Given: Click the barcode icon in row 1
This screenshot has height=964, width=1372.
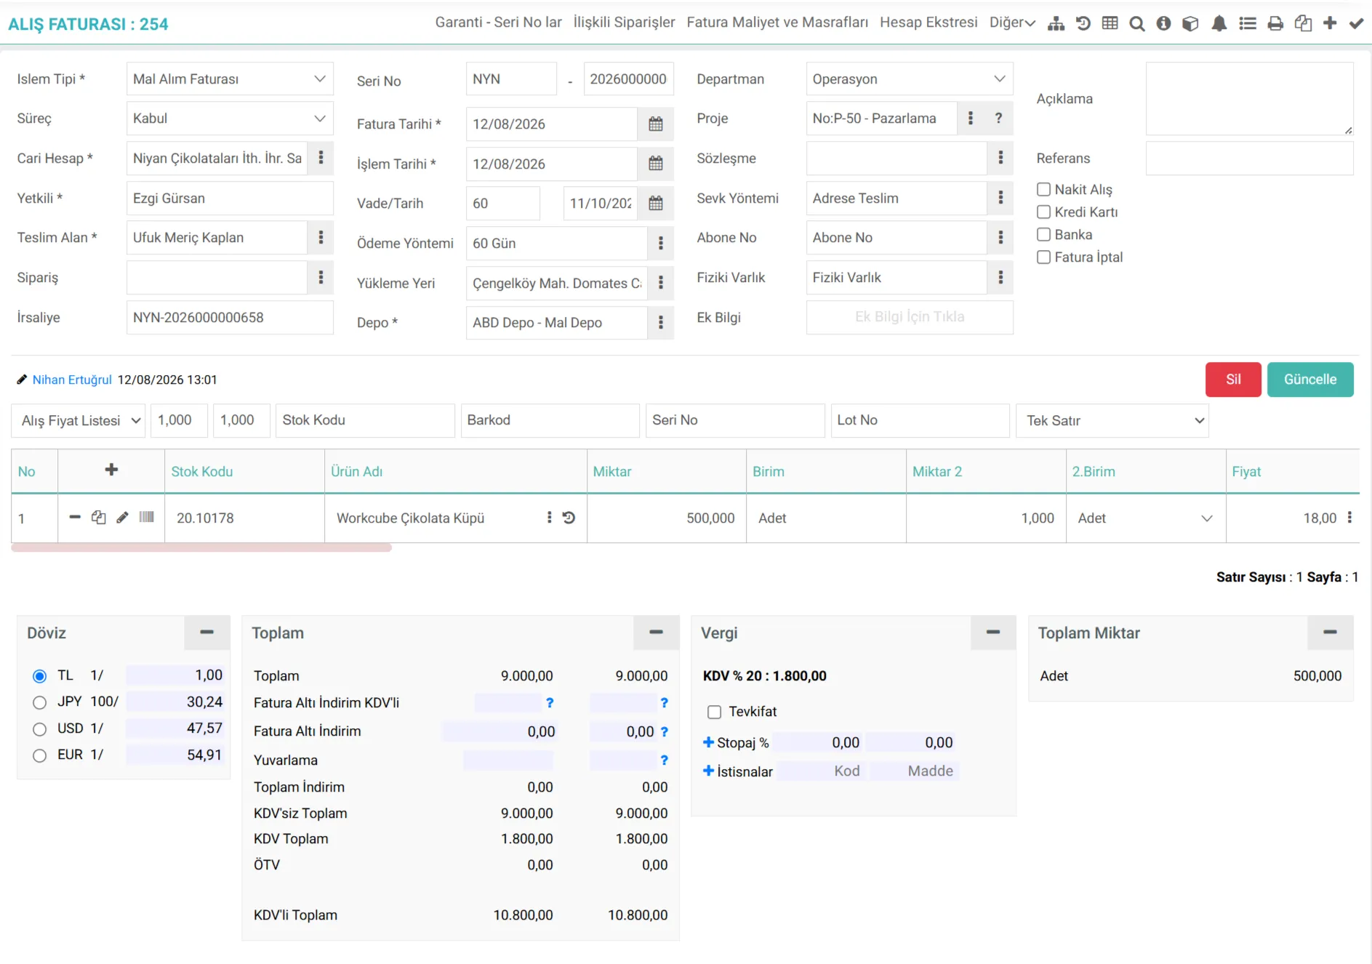Looking at the screenshot, I should pyautogui.click(x=146, y=517).
